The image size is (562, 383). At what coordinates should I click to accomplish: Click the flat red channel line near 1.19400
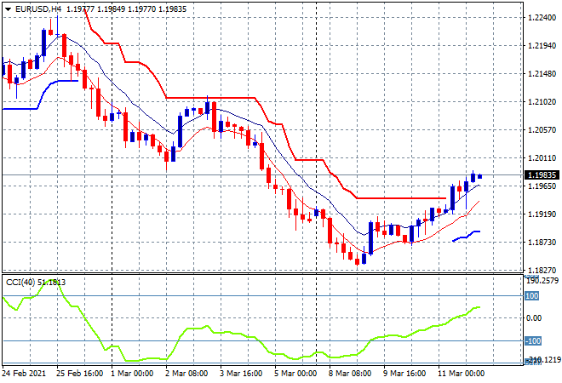401,198
